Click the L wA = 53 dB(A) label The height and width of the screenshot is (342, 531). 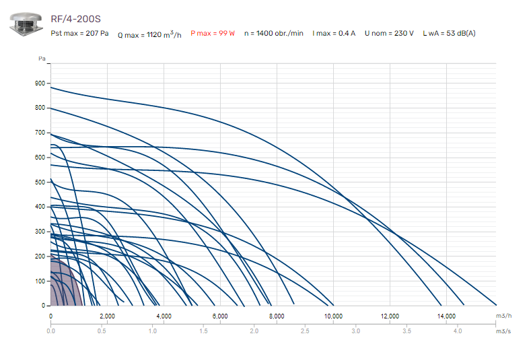click(450, 32)
